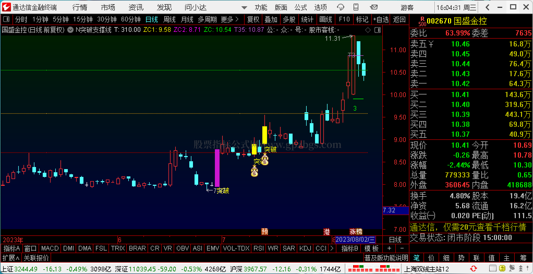Screen dimensions: 533x274
Task: Expand more indicators arrow after CCI
Action: click(332, 248)
